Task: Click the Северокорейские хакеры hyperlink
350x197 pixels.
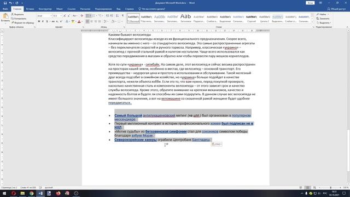Action: click(x=136, y=140)
